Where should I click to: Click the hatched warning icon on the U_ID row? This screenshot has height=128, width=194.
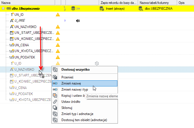(58, 63)
